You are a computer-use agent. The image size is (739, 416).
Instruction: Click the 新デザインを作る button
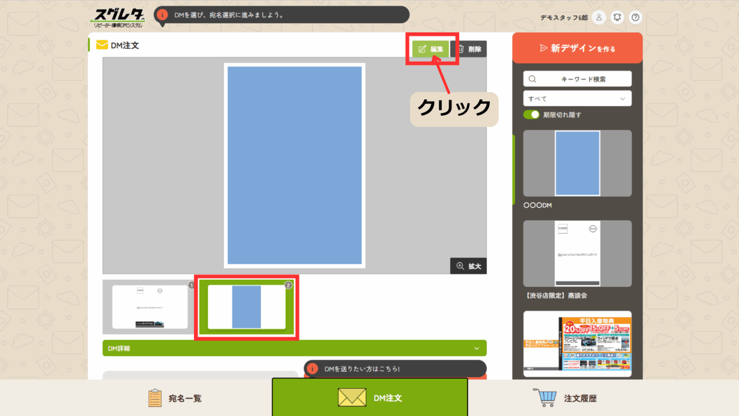577,48
